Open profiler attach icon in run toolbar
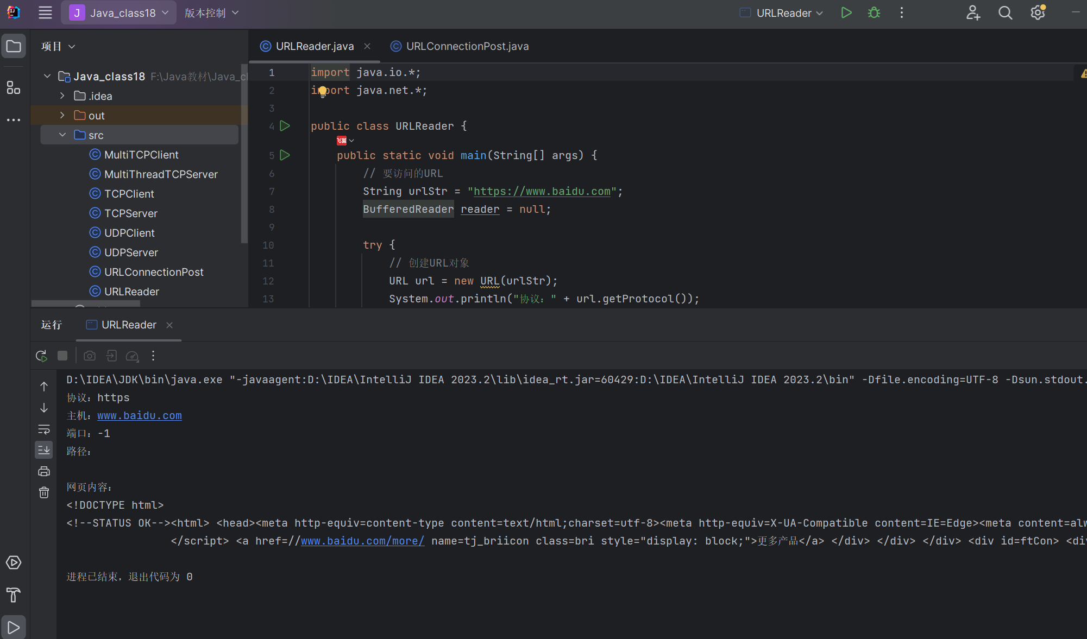The width and height of the screenshot is (1087, 639). point(132,356)
